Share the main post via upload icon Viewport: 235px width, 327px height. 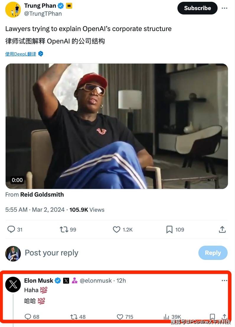[x=222, y=229]
